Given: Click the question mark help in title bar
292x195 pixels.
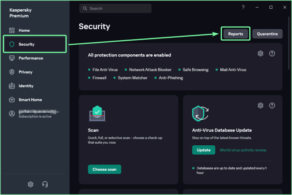Looking at the screenshot, I should (x=243, y=8).
